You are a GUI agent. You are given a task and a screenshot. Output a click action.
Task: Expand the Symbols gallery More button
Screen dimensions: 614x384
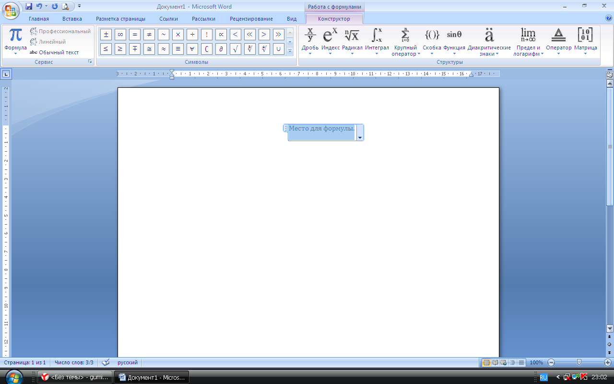pos(290,51)
